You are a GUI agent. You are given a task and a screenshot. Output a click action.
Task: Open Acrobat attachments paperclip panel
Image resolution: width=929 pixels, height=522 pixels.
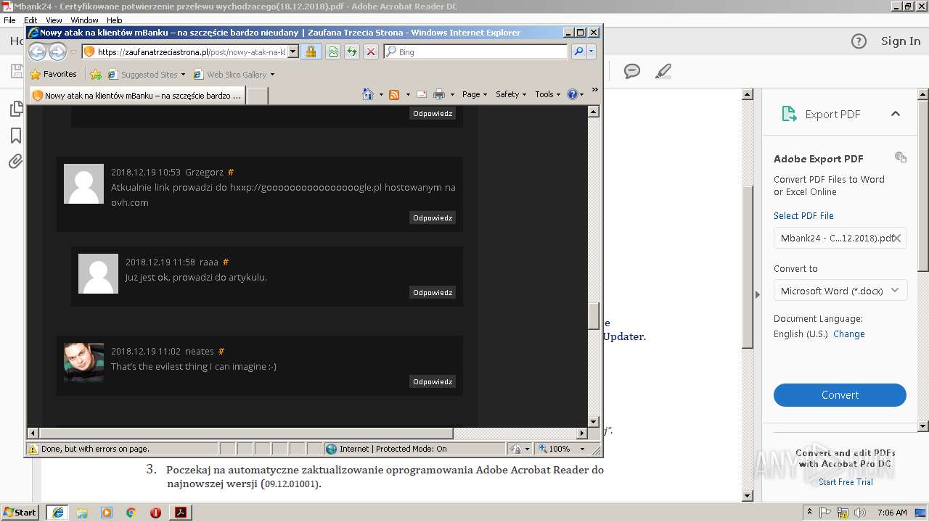tap(15, 162)
